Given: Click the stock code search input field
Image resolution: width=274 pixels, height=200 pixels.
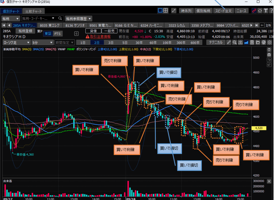Looking at the screenshot, I should (x=39, y=18).
